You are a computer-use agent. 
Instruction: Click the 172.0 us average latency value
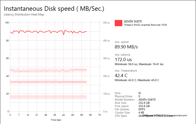coord(123,60)
